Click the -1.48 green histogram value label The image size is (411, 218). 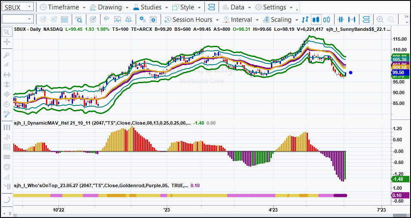[400, 179]
